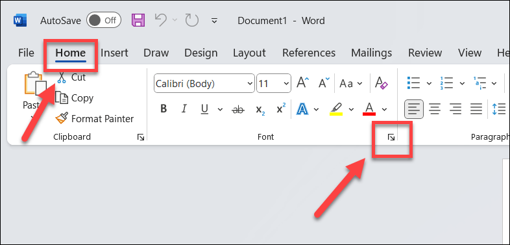Open the References tab

pos(309,53)
